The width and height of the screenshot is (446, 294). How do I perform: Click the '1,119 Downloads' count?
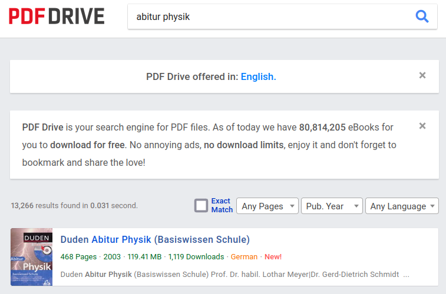point(196,257)
